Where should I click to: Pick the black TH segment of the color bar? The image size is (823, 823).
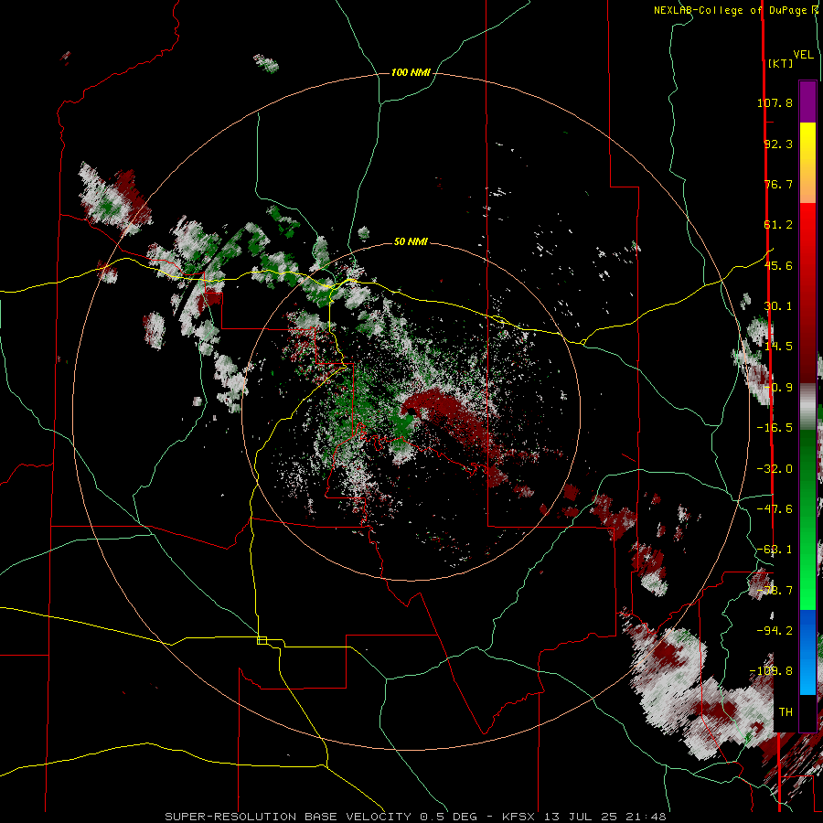pyautogui.click(x=807, y=712)
